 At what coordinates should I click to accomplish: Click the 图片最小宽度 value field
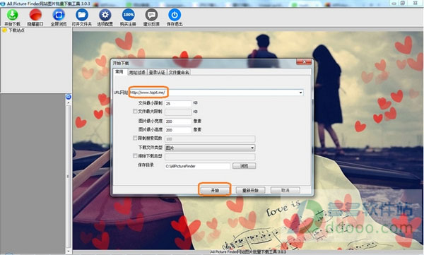[x=178, y=121]
